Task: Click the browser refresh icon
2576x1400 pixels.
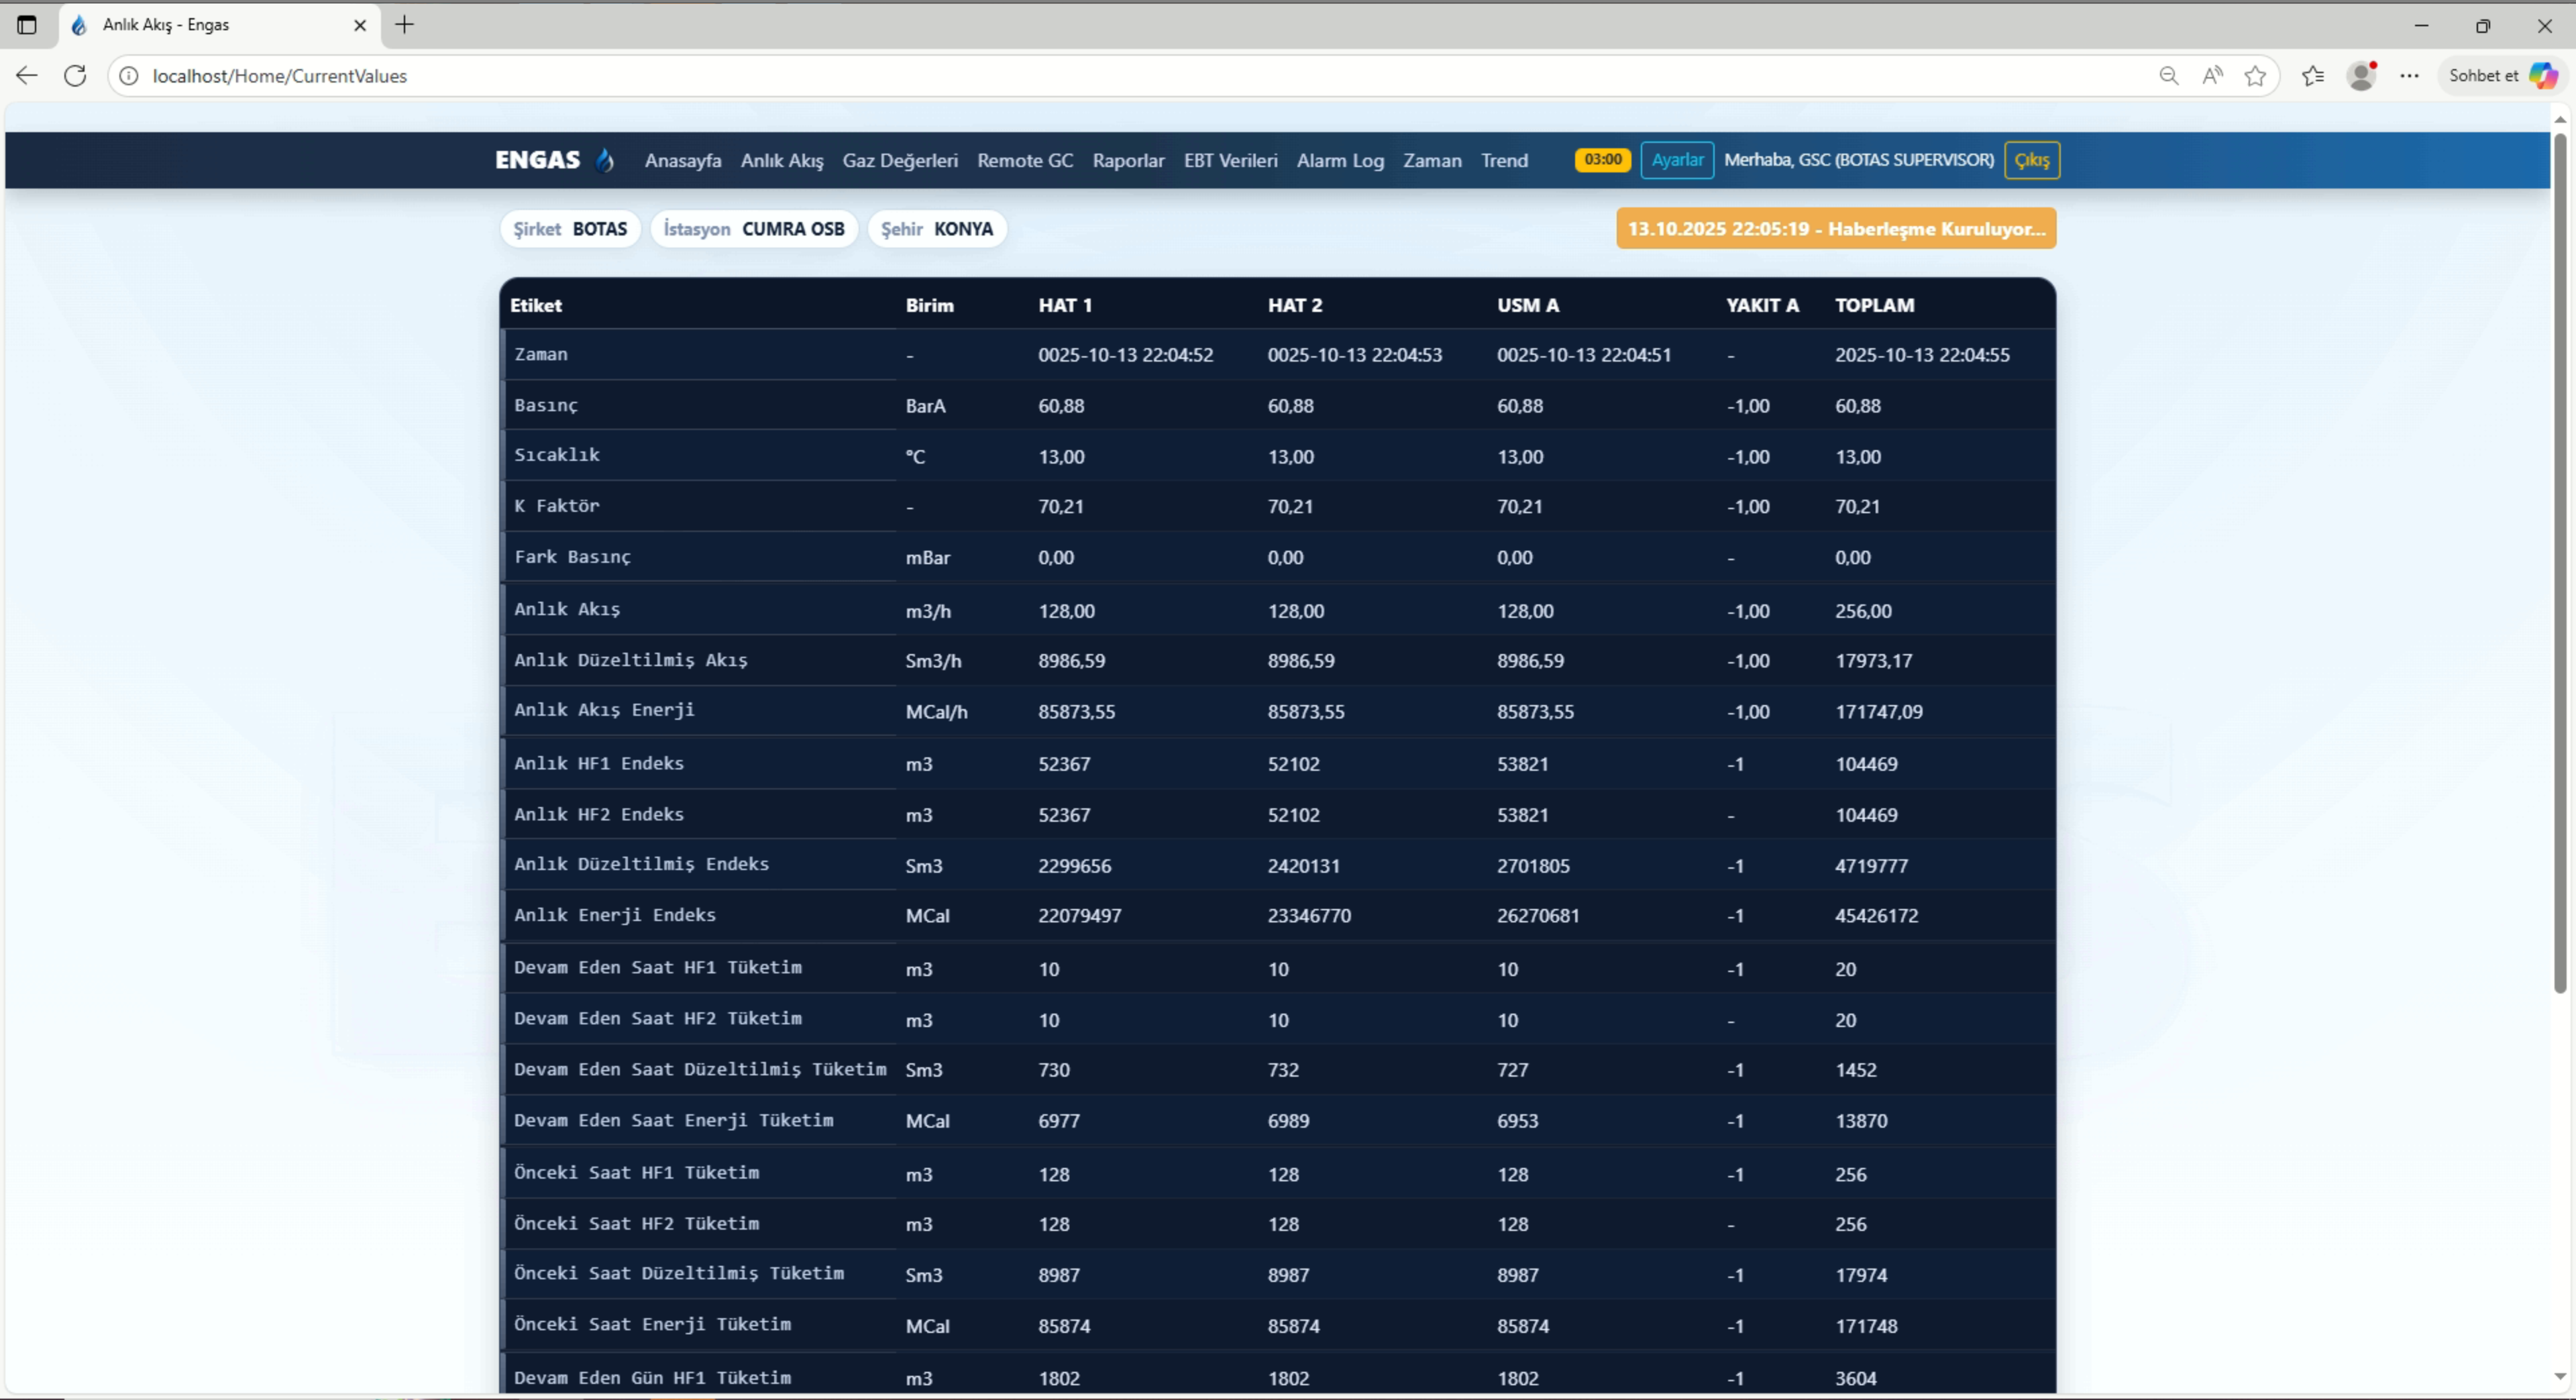Action: (75, 76)
